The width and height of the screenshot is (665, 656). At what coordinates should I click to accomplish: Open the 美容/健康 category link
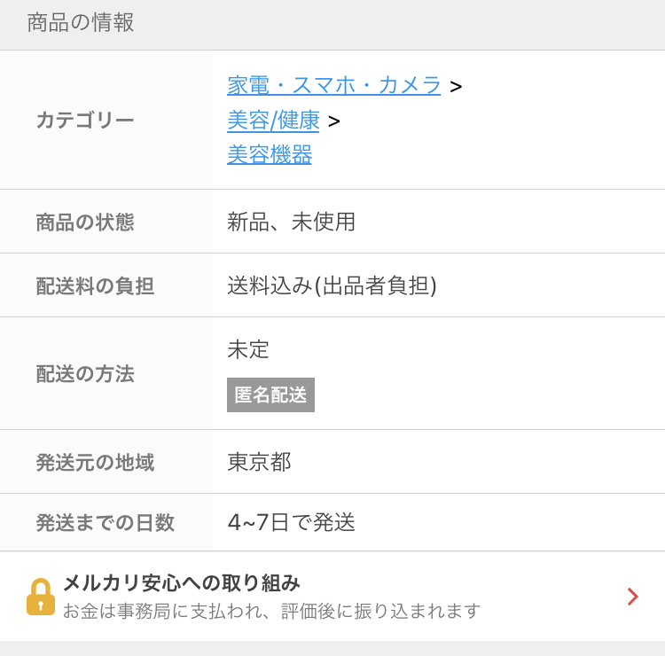coord(273,120)
